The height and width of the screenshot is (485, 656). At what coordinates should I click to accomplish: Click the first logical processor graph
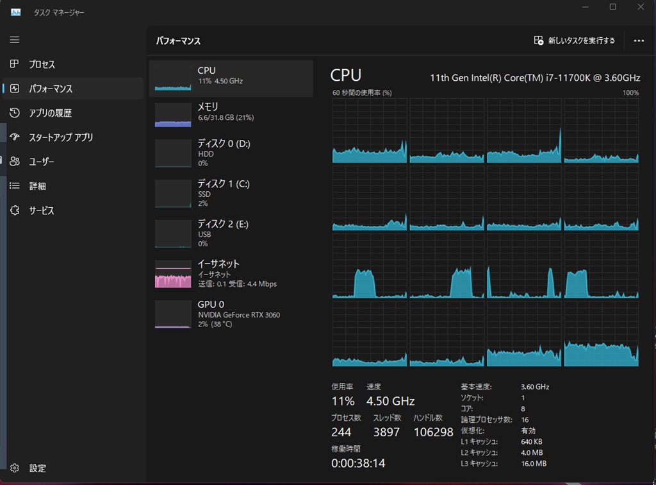coord(370,131)
